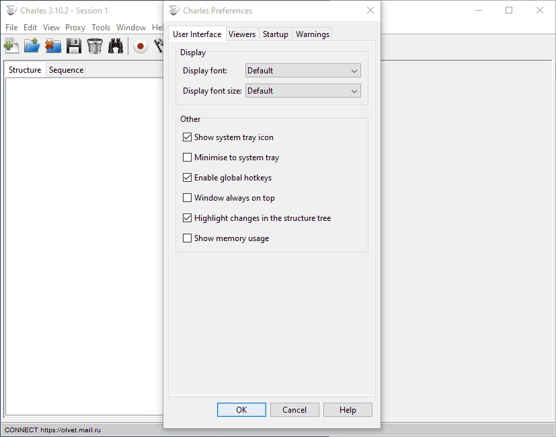This screenshot has height=437, width=556.
Task: Enable Minimise to system tray
Action: [x=187, y=158]
